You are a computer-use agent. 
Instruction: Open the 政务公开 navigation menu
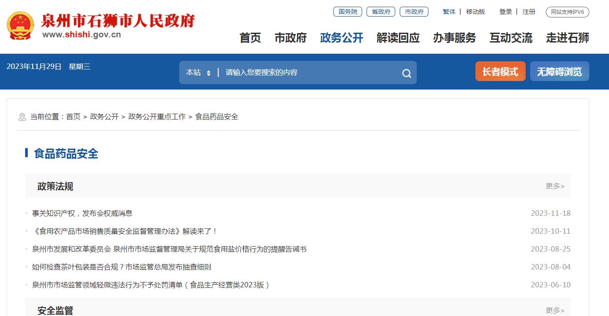click(341, 38)
